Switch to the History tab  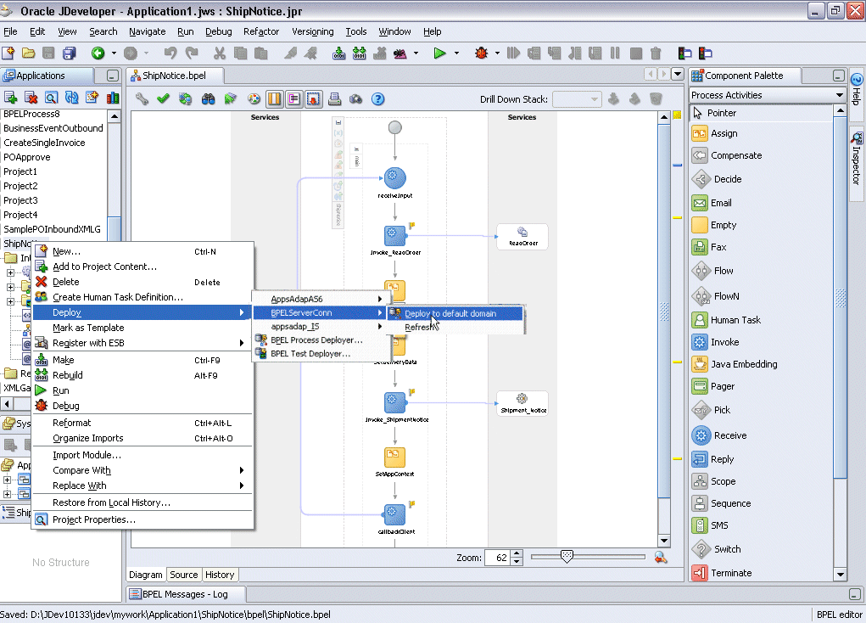tap(220, 575)
